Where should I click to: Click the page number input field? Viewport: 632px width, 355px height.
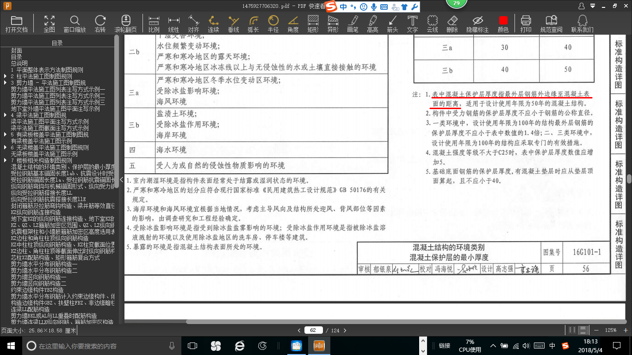point(313,330)
